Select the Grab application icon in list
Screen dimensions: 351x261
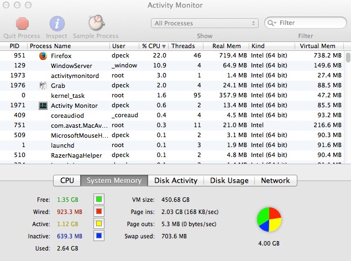(x=43, y=86)
